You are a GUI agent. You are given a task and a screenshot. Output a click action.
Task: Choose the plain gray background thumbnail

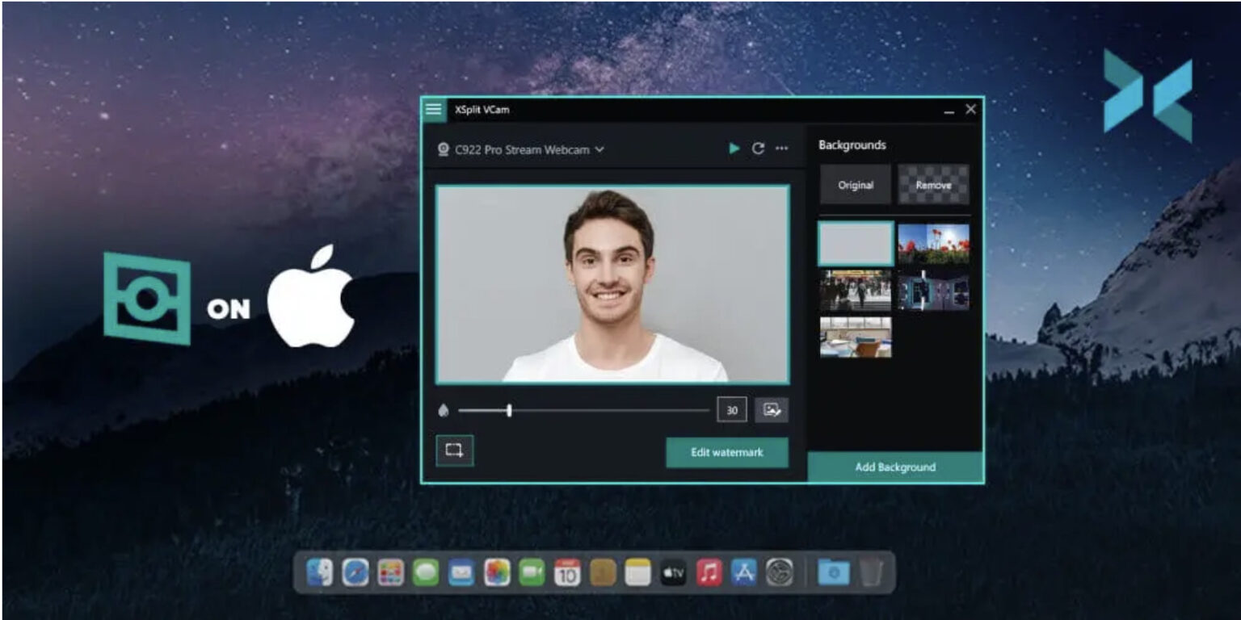pyautogui.click(x=855, y=242)
